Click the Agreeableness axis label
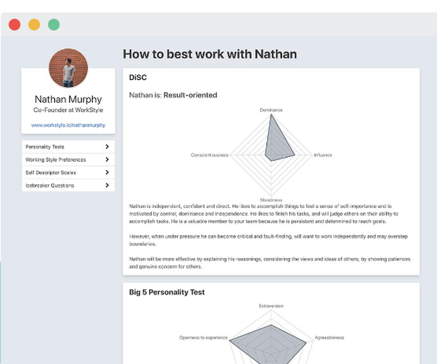 pos(329,337)
